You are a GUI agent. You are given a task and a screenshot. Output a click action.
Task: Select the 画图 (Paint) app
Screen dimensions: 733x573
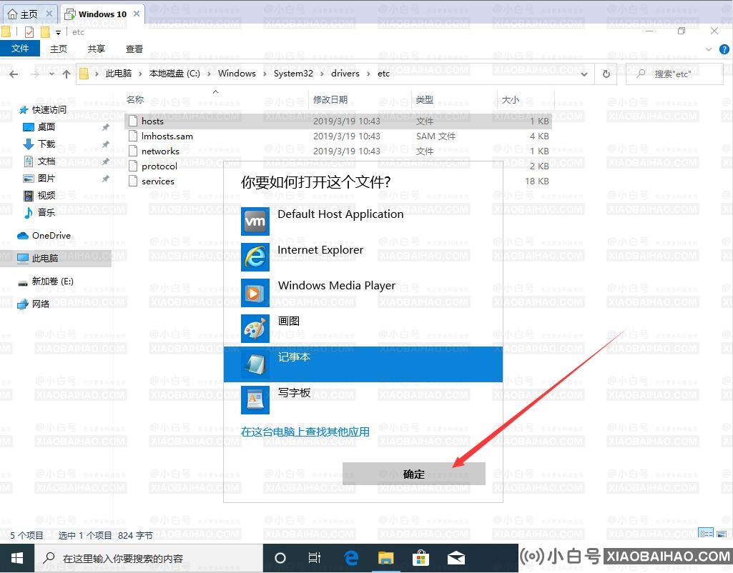click(x=363, y=328)
